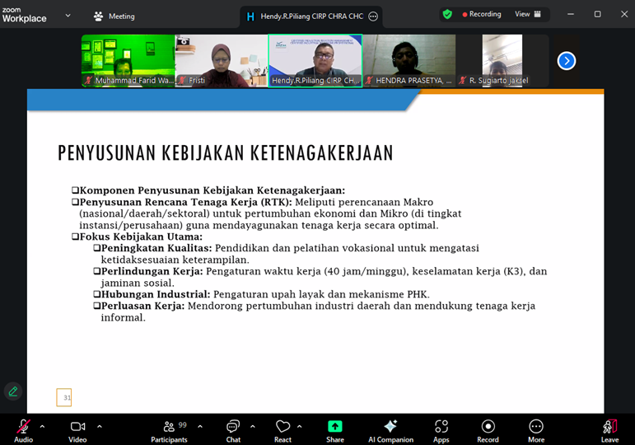Expand the video options caret

pyautogui.click(x=99, y=426)
